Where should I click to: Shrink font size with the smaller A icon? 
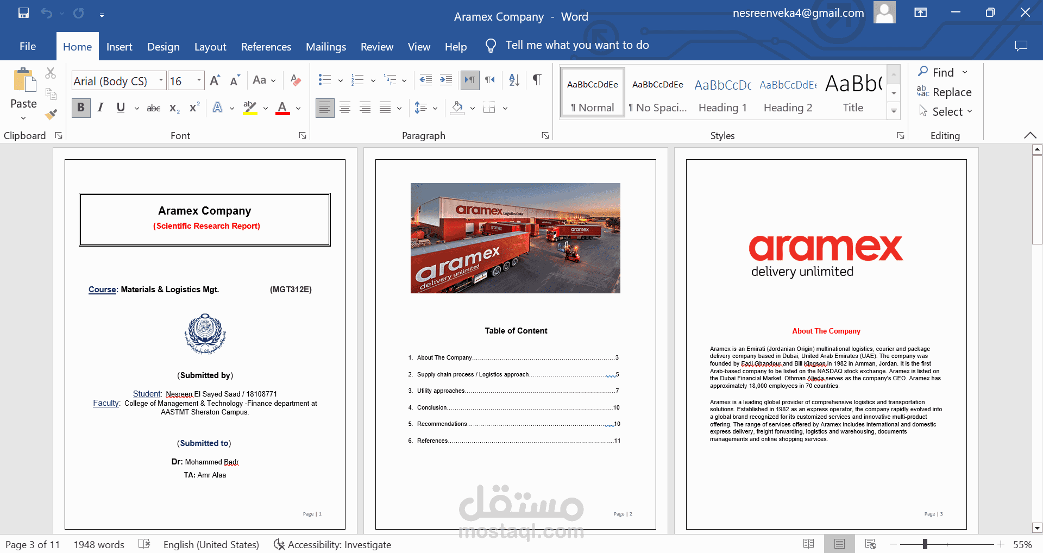235,81
